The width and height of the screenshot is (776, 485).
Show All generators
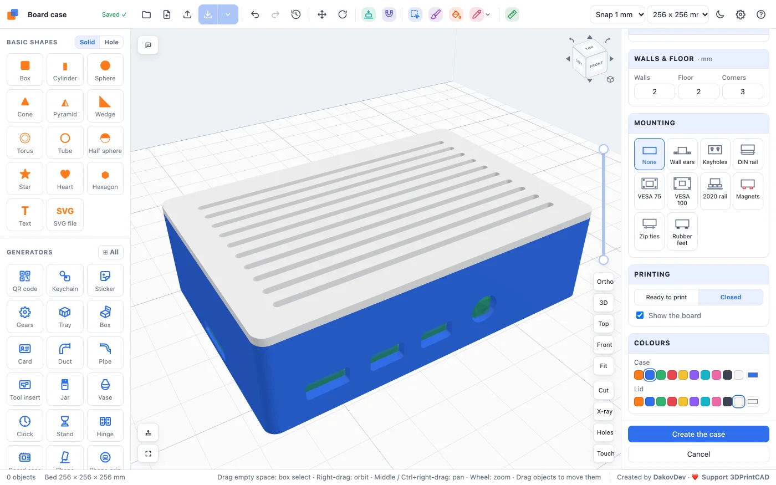111,252
